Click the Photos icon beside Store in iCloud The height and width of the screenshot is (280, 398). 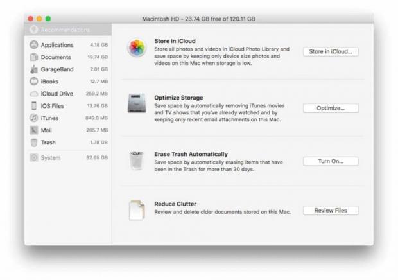pyautogui.click(x=137, y=48)
